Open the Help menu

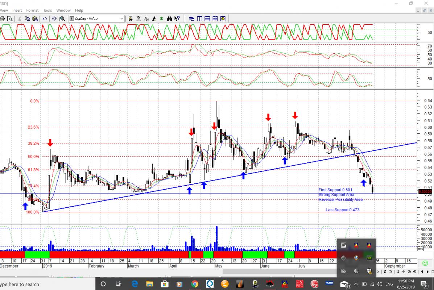coord(79,10)
